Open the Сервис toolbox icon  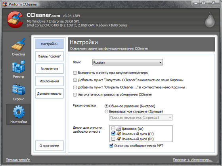tap(19, 89)
